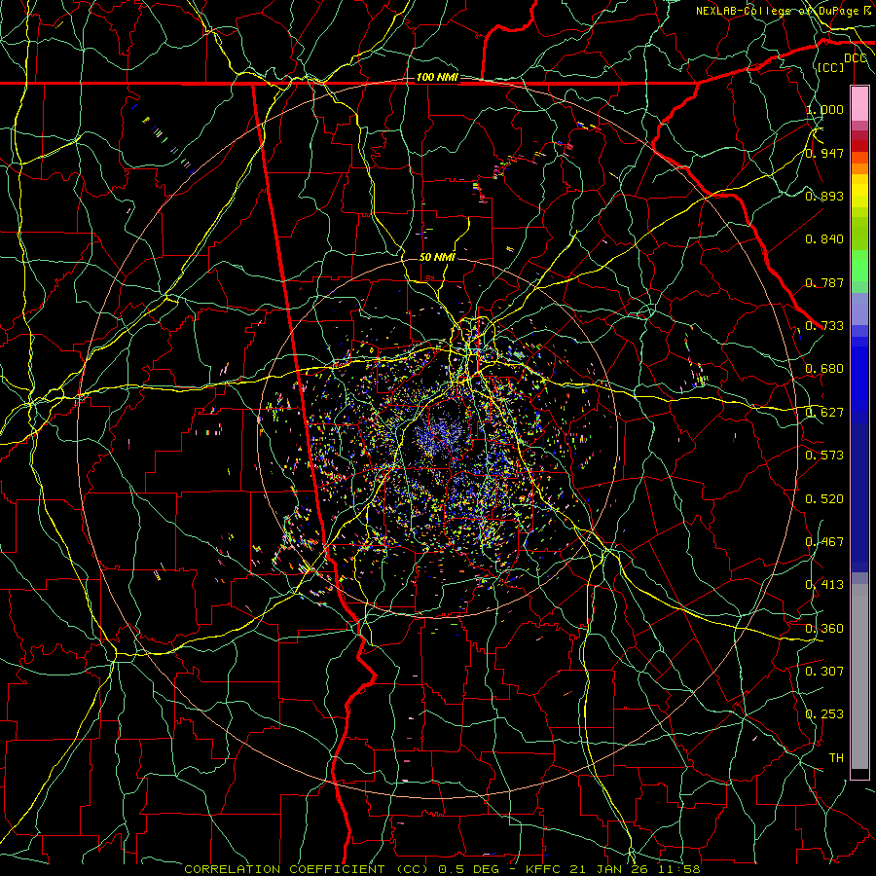Click the 0.253 legend value
Image resolution: width=876 pixels, height=876 pixels.
coord(824,714)
